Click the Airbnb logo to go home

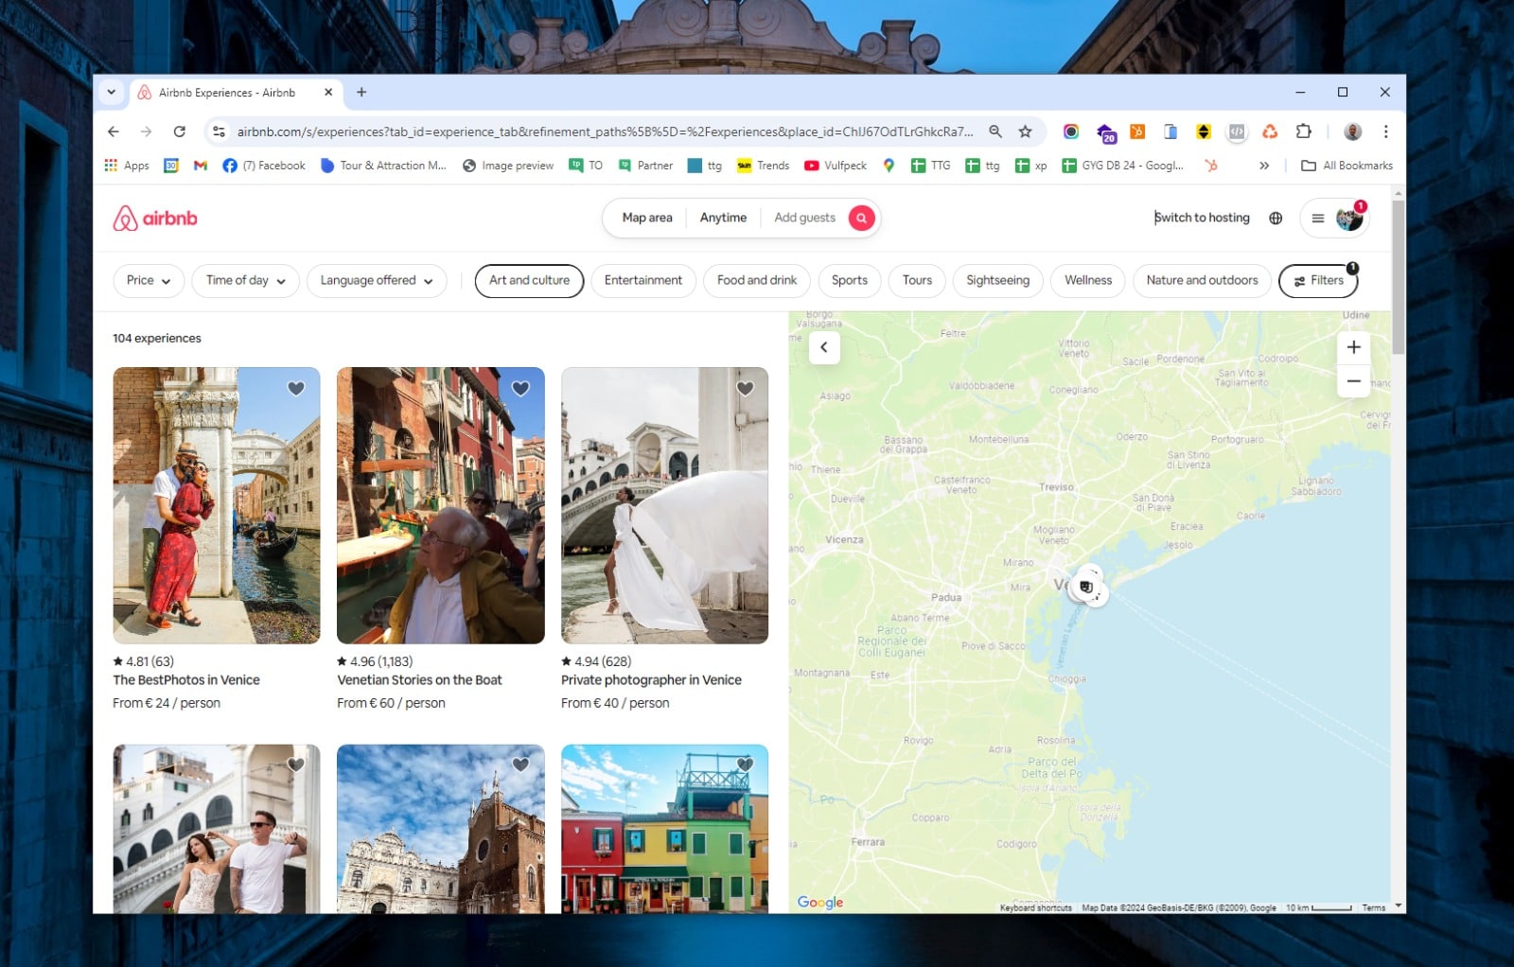[x=155, y=219]
